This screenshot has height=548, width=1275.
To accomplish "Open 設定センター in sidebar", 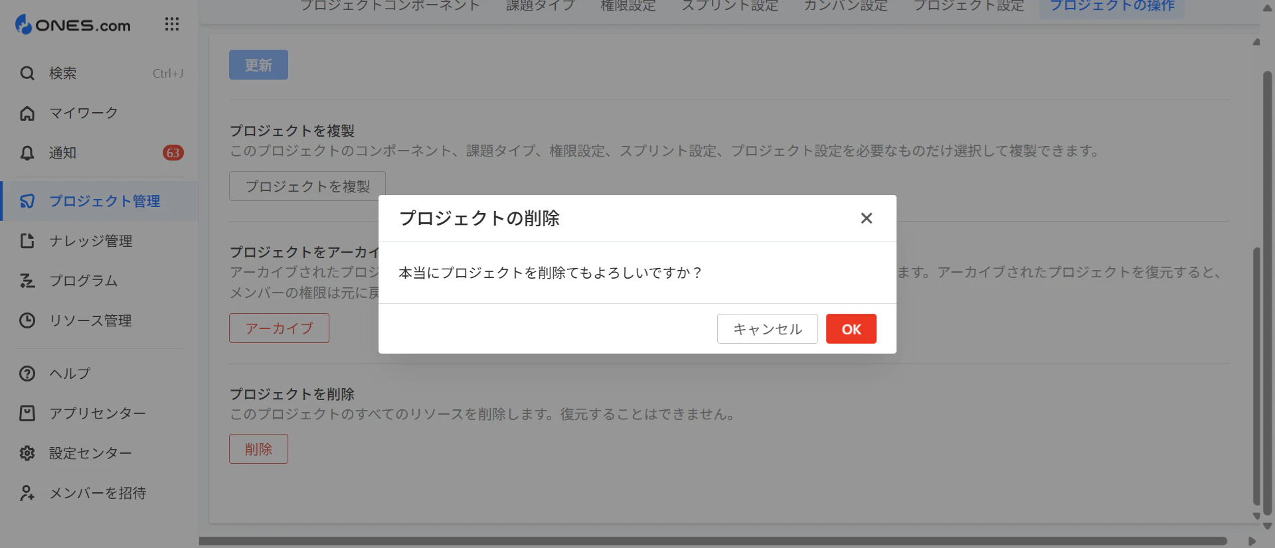I will point(100,453).
